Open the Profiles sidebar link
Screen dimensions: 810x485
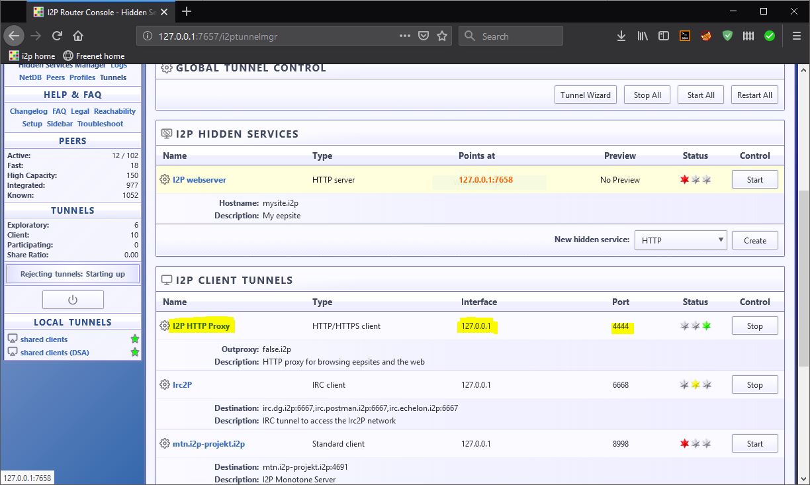pos(82,77)
